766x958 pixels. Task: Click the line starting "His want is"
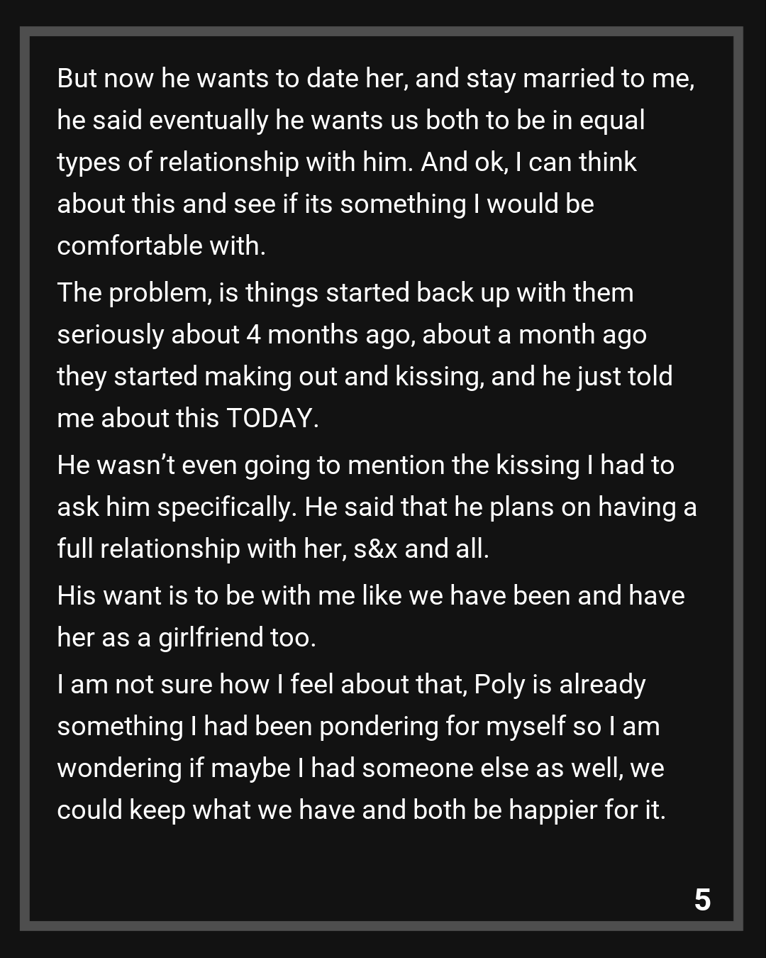(371, 595)
